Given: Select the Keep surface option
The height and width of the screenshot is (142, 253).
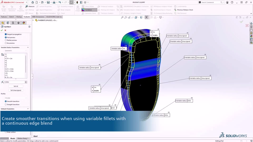Looking at the screenshot, I should [6, 132].
